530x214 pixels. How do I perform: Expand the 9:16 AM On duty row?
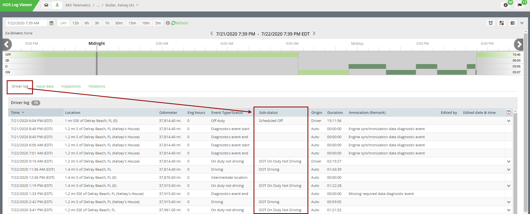point(509,161)
